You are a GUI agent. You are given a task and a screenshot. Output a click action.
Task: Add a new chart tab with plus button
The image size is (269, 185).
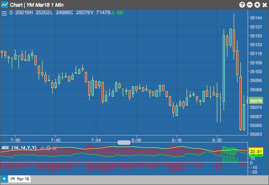[4, 179]
